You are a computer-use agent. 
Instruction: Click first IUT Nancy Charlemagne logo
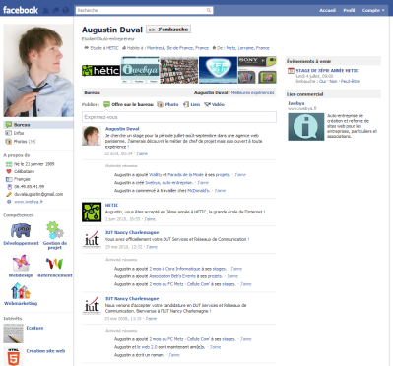coord(92,239)
